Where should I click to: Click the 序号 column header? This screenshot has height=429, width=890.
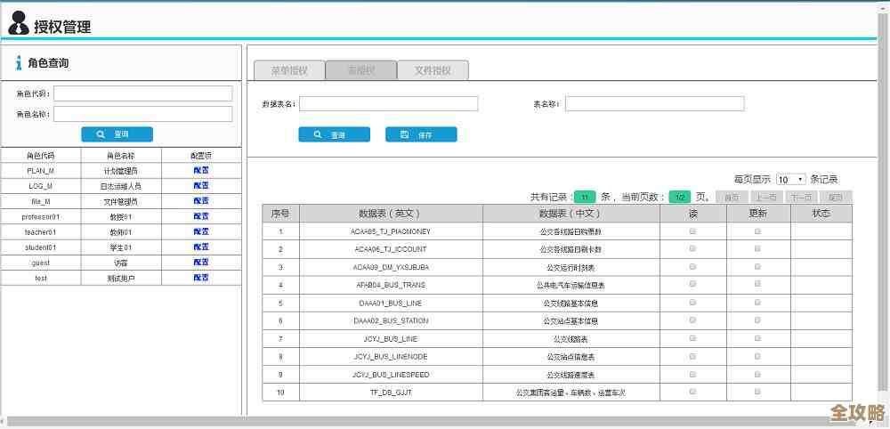(280, 214)
